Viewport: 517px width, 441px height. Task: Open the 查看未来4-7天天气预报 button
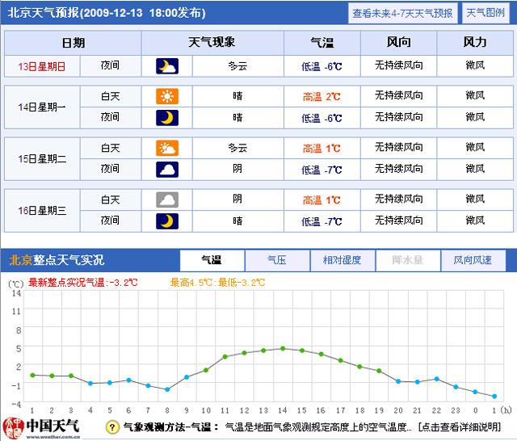coord(402,14)
